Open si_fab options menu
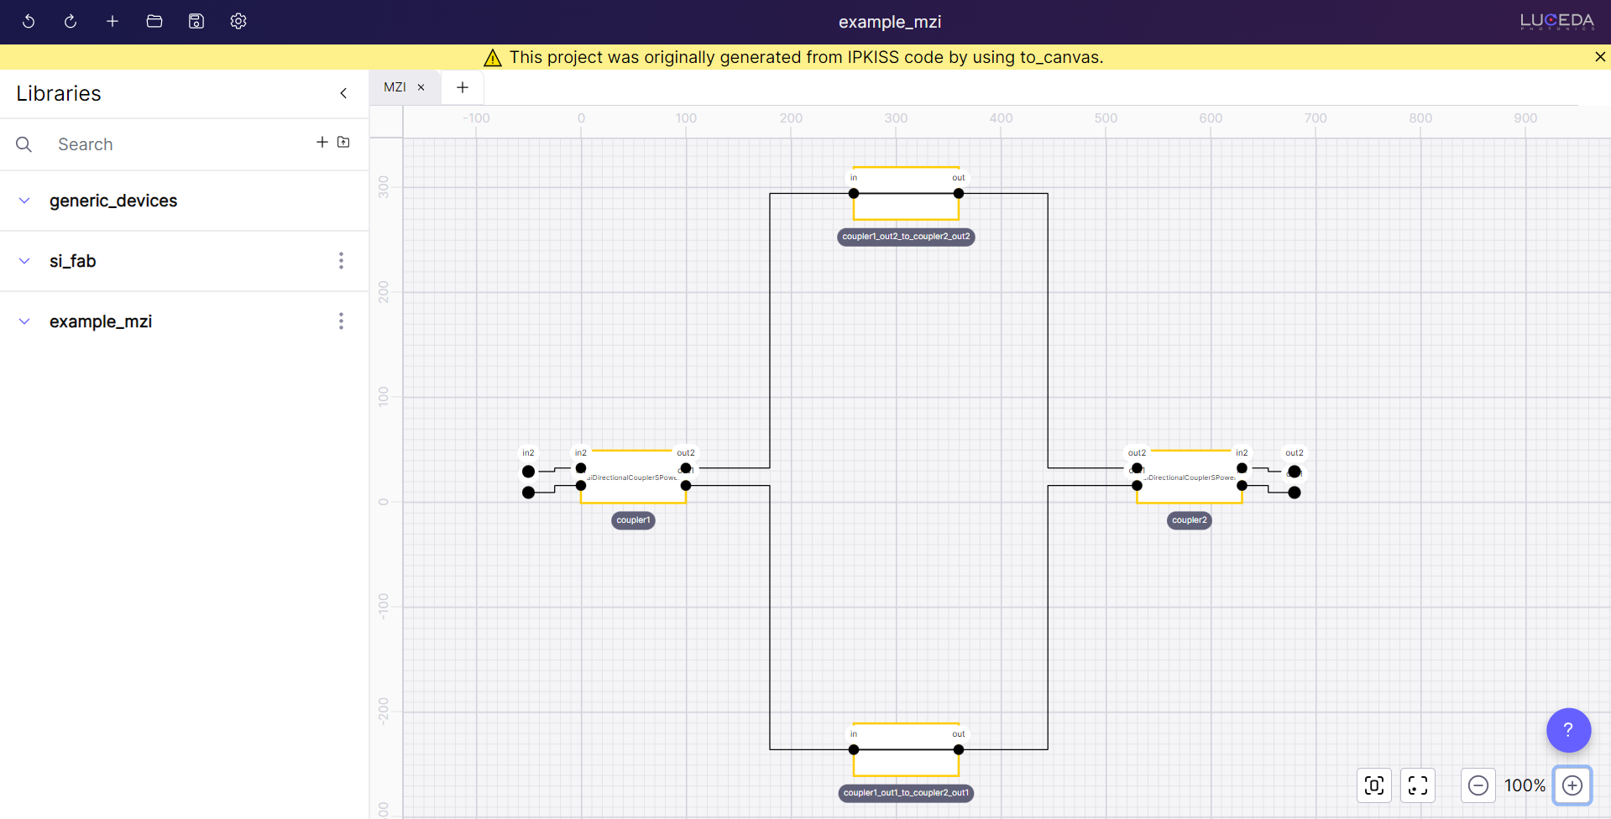 point(341,261)
